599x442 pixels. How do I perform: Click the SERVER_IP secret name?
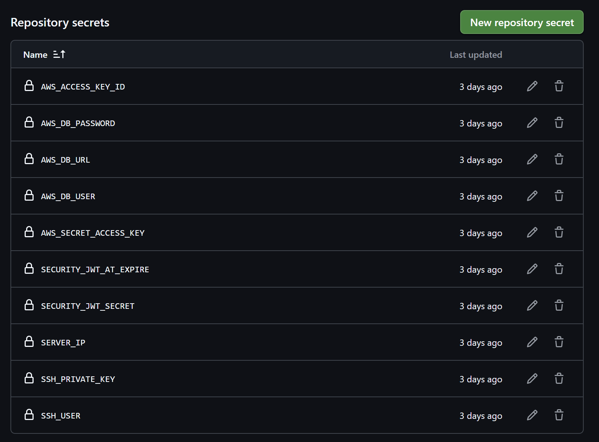pos(63,343)
